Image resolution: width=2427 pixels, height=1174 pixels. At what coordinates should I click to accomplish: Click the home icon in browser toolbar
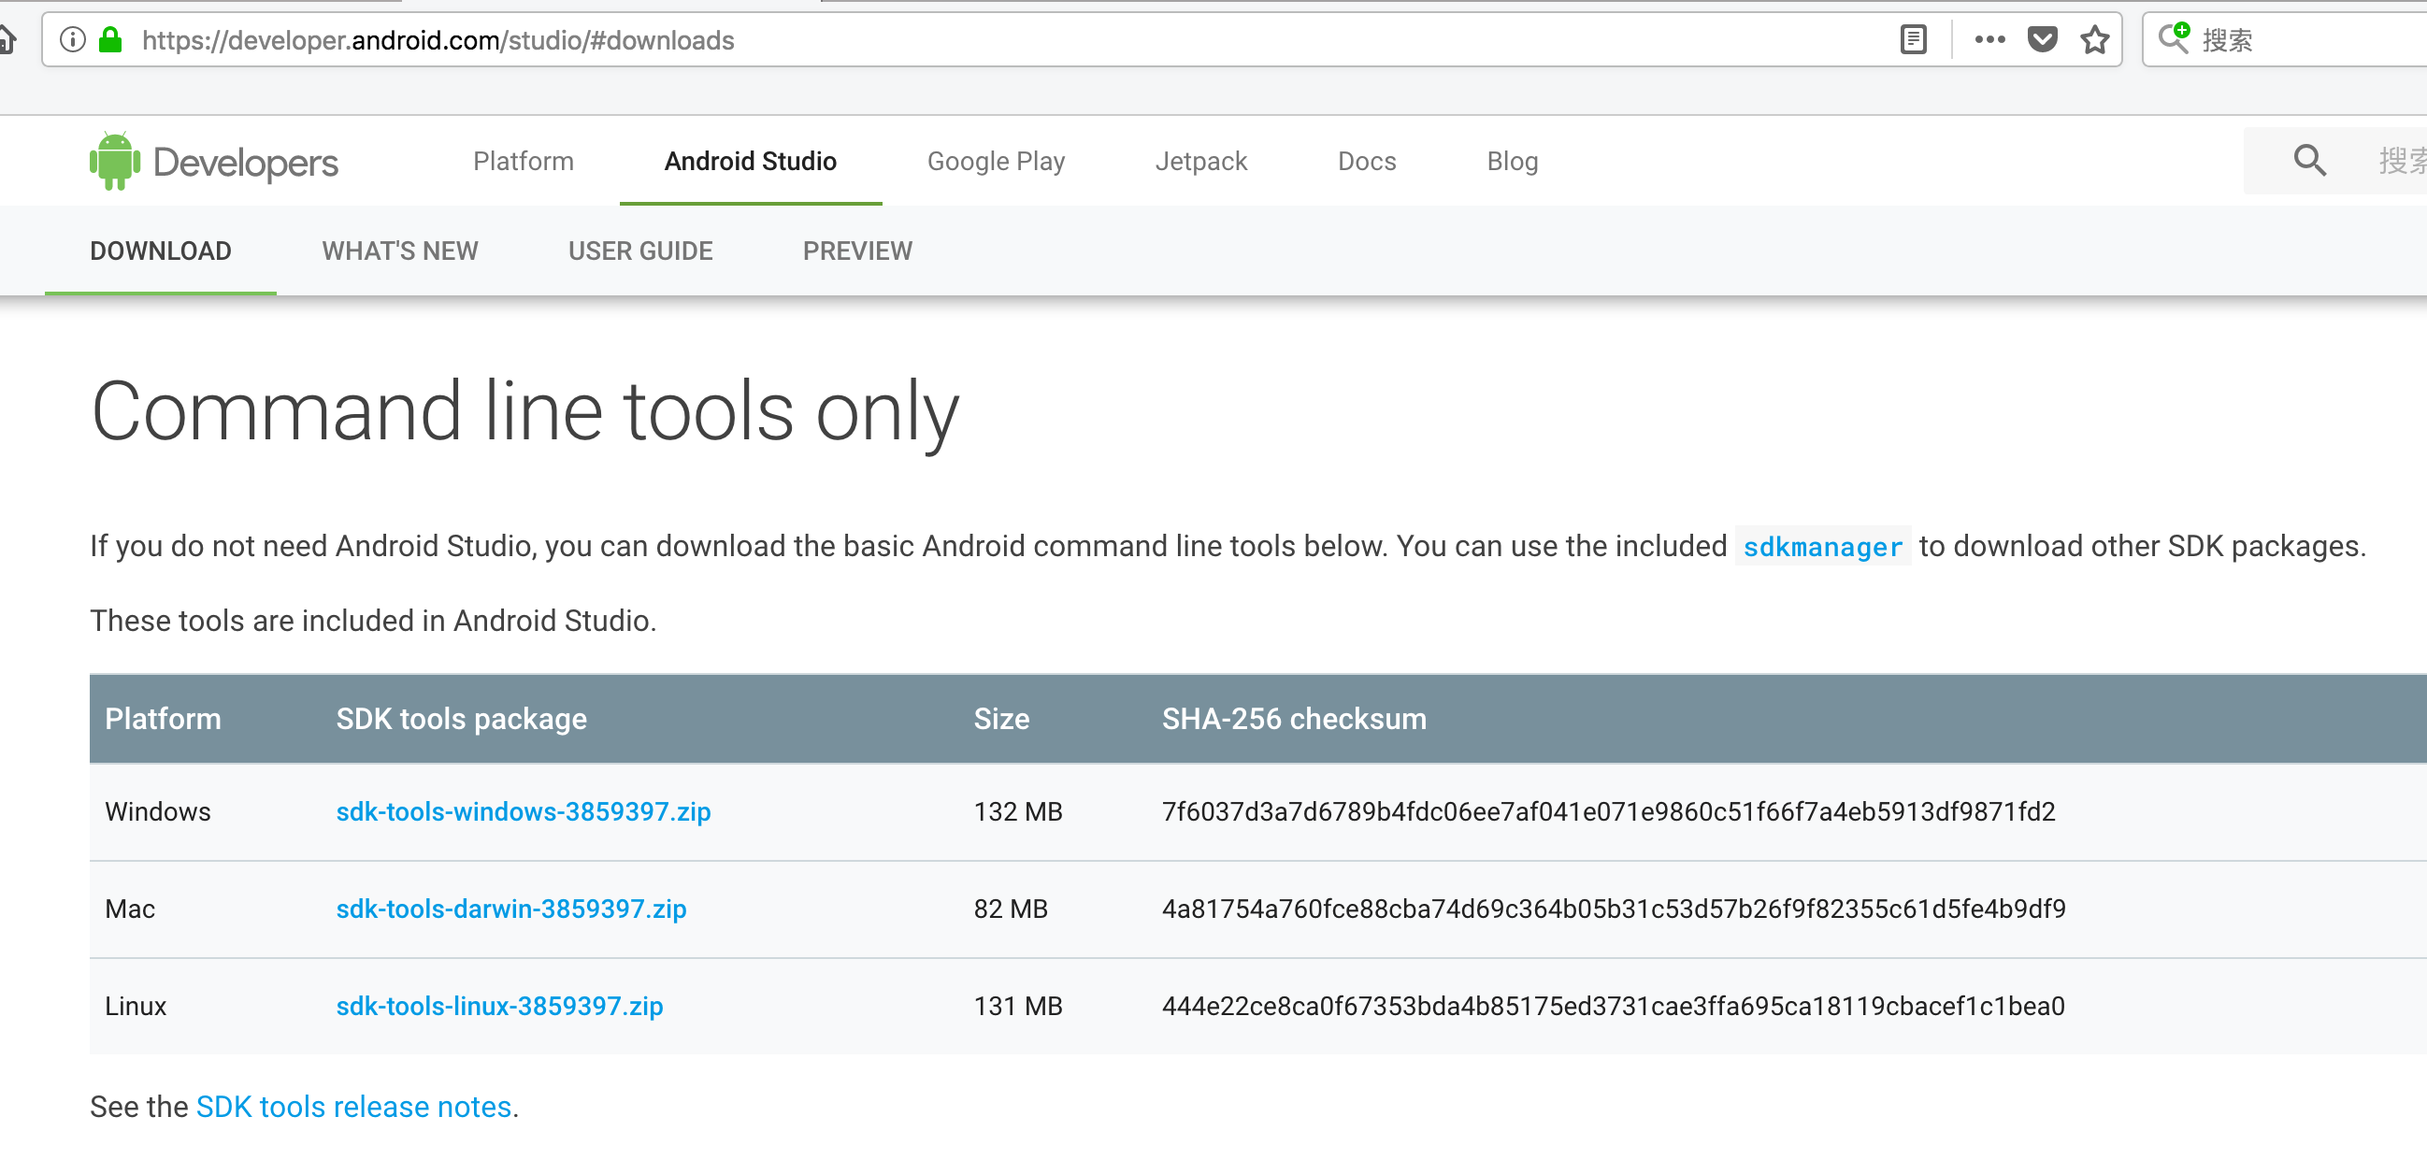point(6,39)
